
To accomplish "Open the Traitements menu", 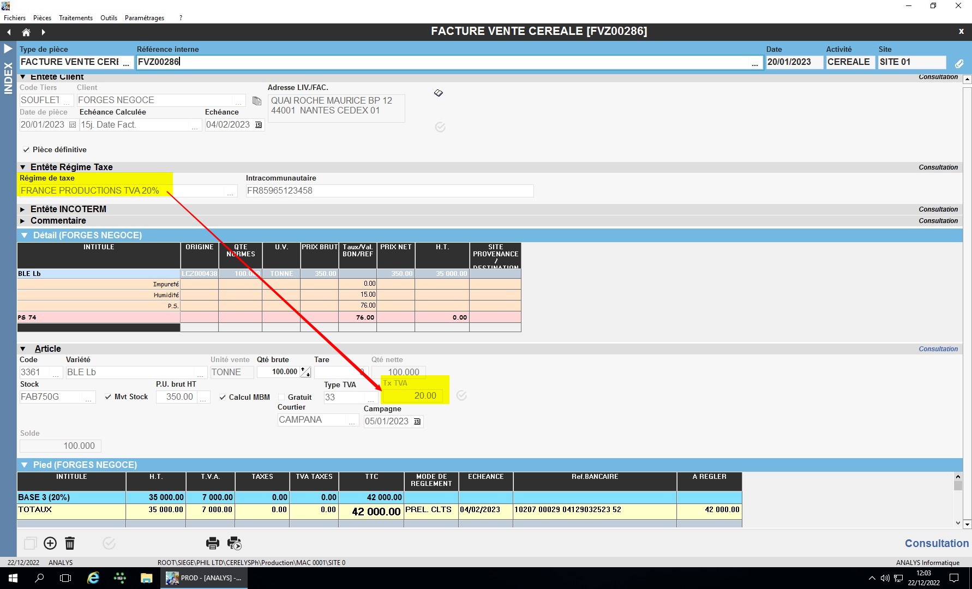I will coord(75,18).
